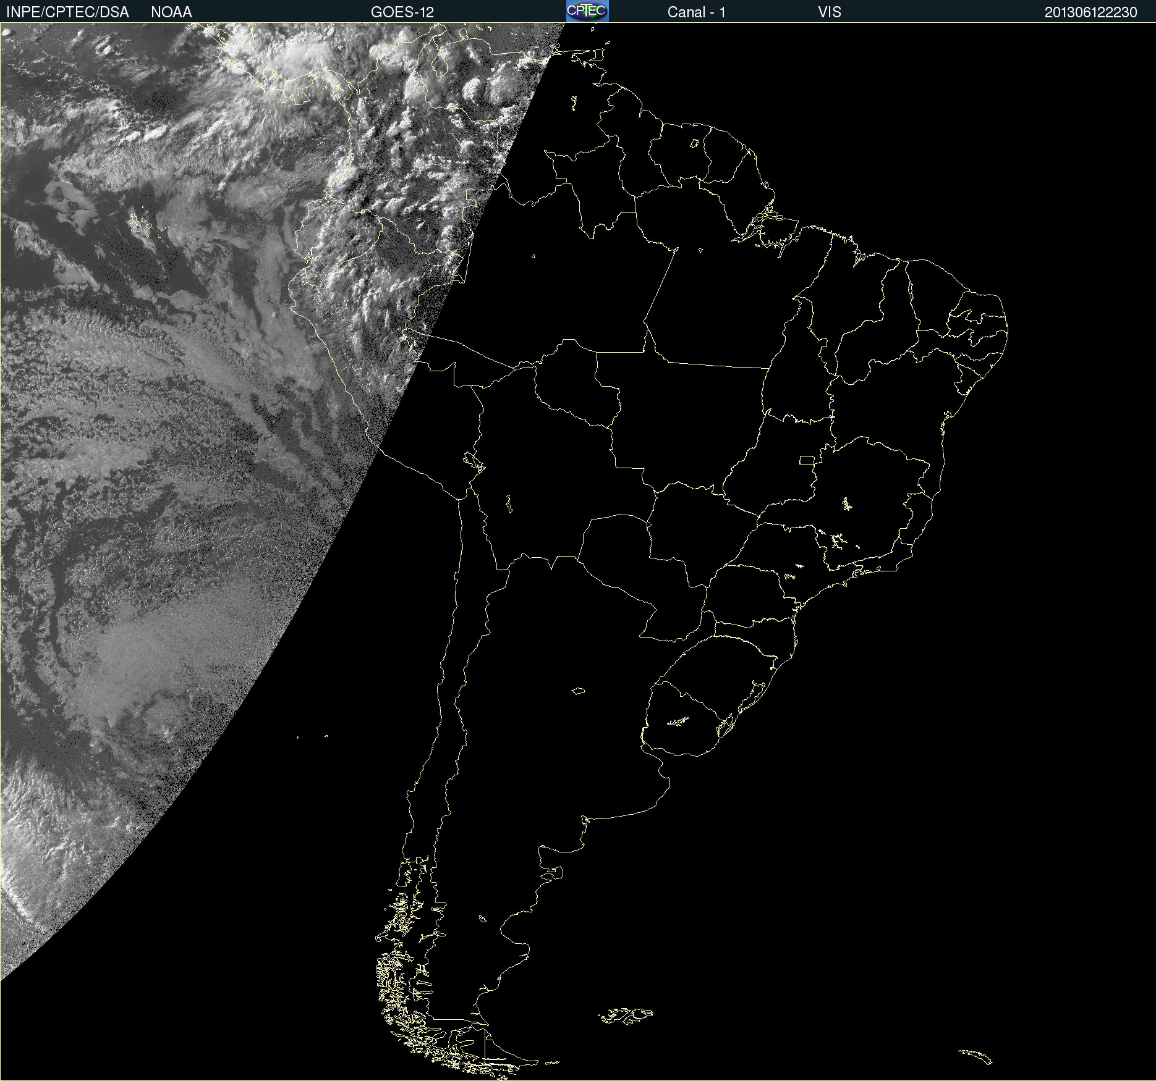Click the timestamp "201306122230"
Screen dimensions: 1156x1081
1091,12
